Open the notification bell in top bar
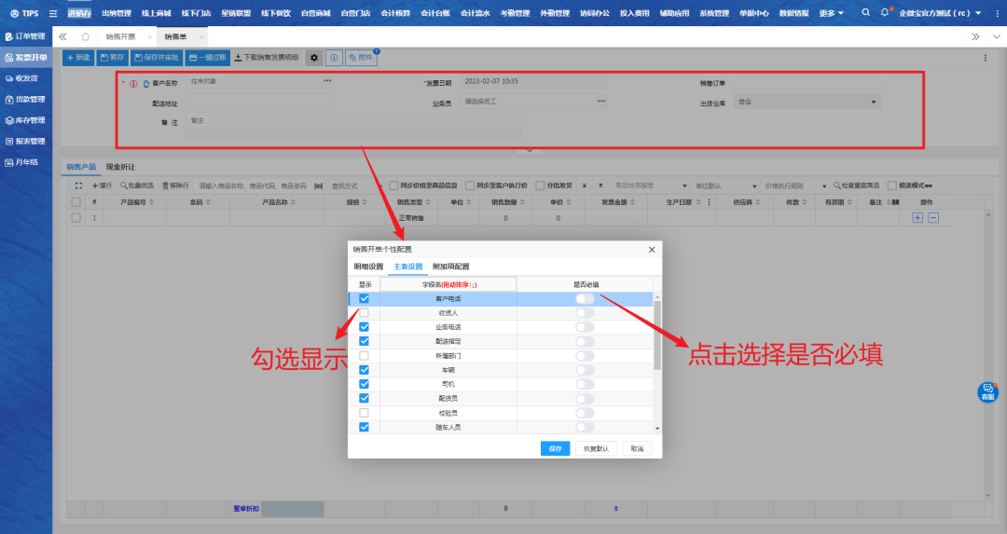The width and height of the screenshot is (1007, 534). (885, 13)
